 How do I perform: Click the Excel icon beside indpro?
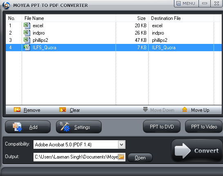click(x=27, y=33)
